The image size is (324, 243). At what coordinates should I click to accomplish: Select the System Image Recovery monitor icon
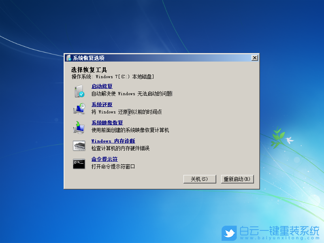[79, 126]
